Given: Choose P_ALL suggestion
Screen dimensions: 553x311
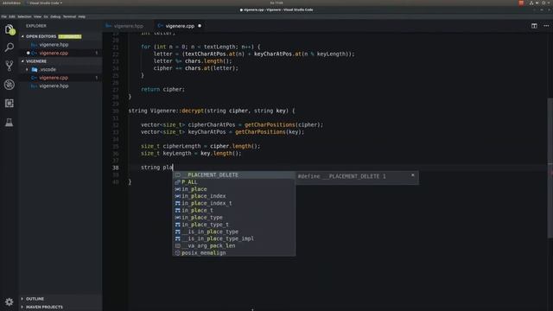Looking at the screenshot, I should pos(233,182).
